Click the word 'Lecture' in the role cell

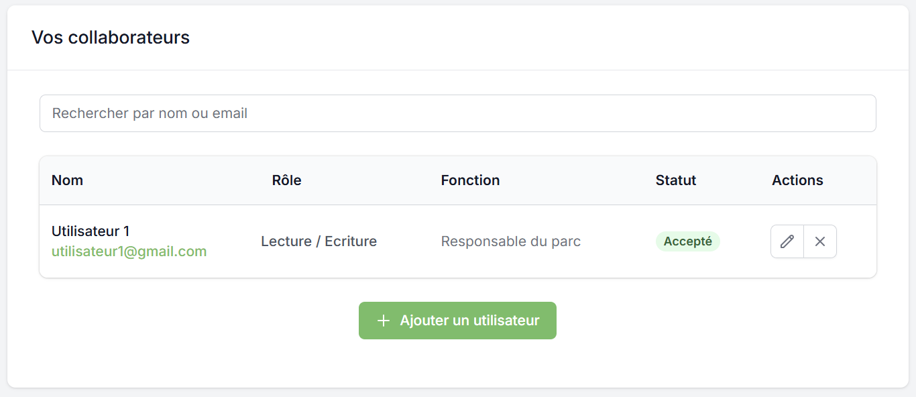286,241
